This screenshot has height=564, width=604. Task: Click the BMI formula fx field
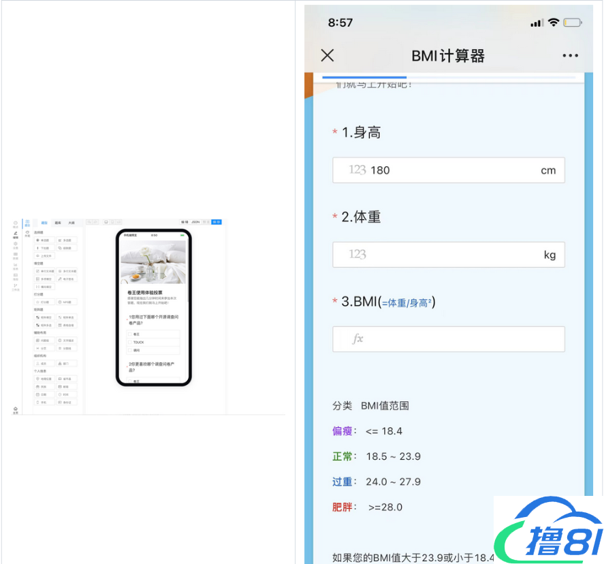click(x=448, y=339)
